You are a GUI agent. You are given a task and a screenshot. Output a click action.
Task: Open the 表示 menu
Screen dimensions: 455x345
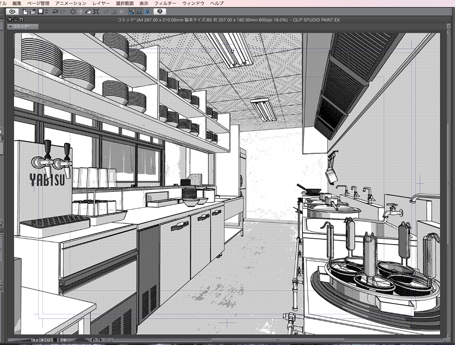[x=144, y=3]
